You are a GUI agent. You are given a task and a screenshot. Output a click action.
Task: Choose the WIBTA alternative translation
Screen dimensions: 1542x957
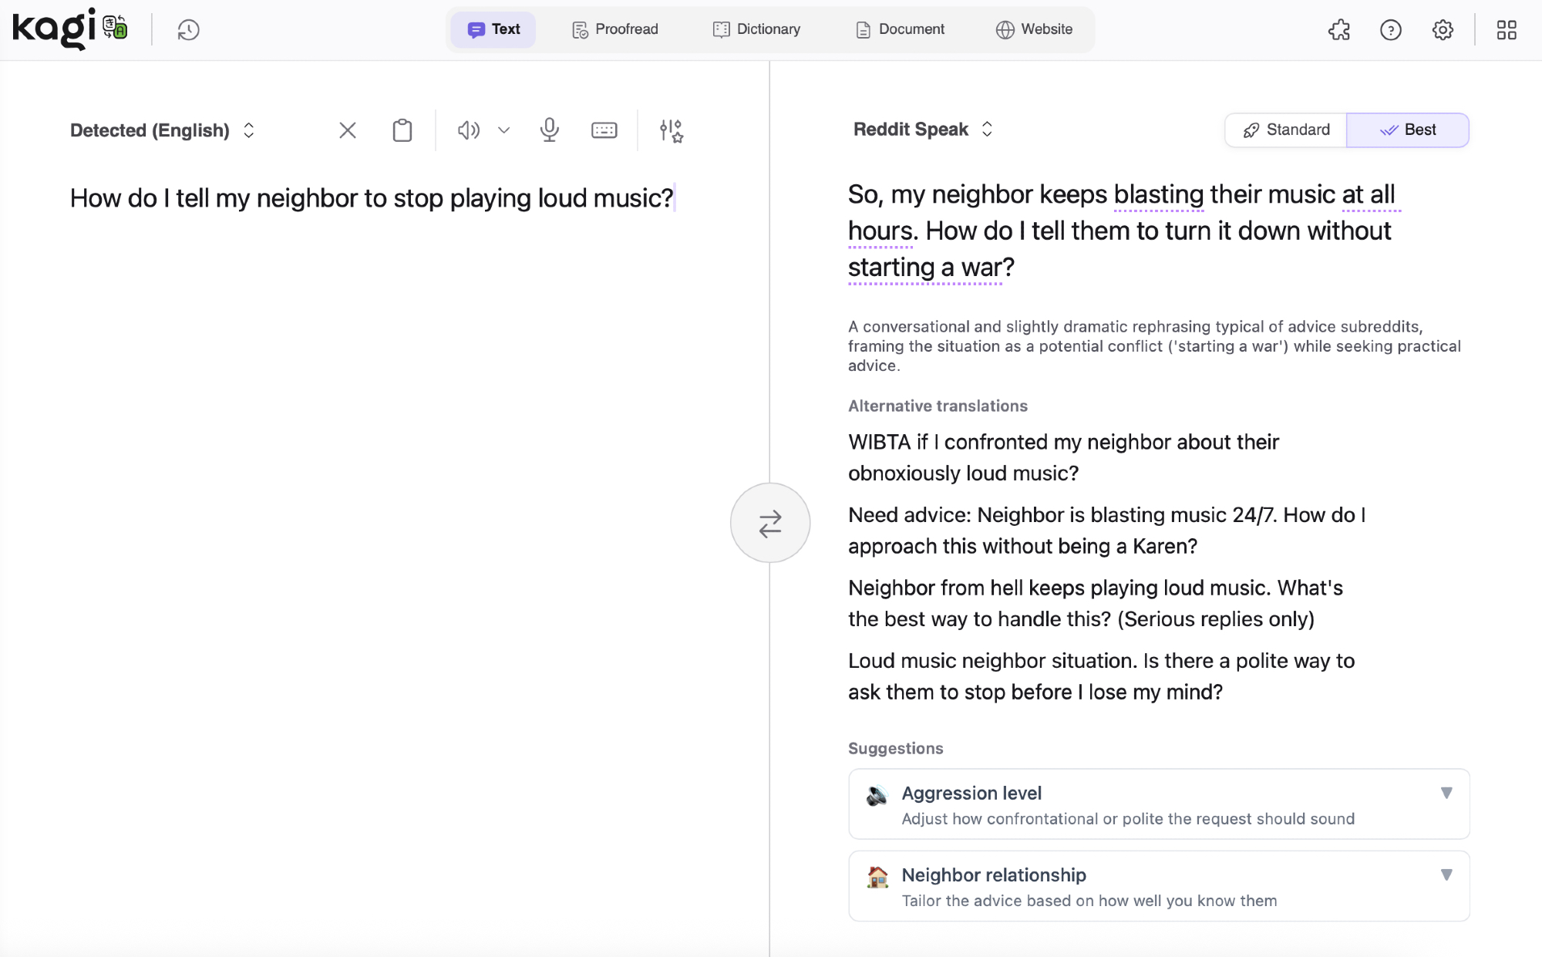point(1063,457)
